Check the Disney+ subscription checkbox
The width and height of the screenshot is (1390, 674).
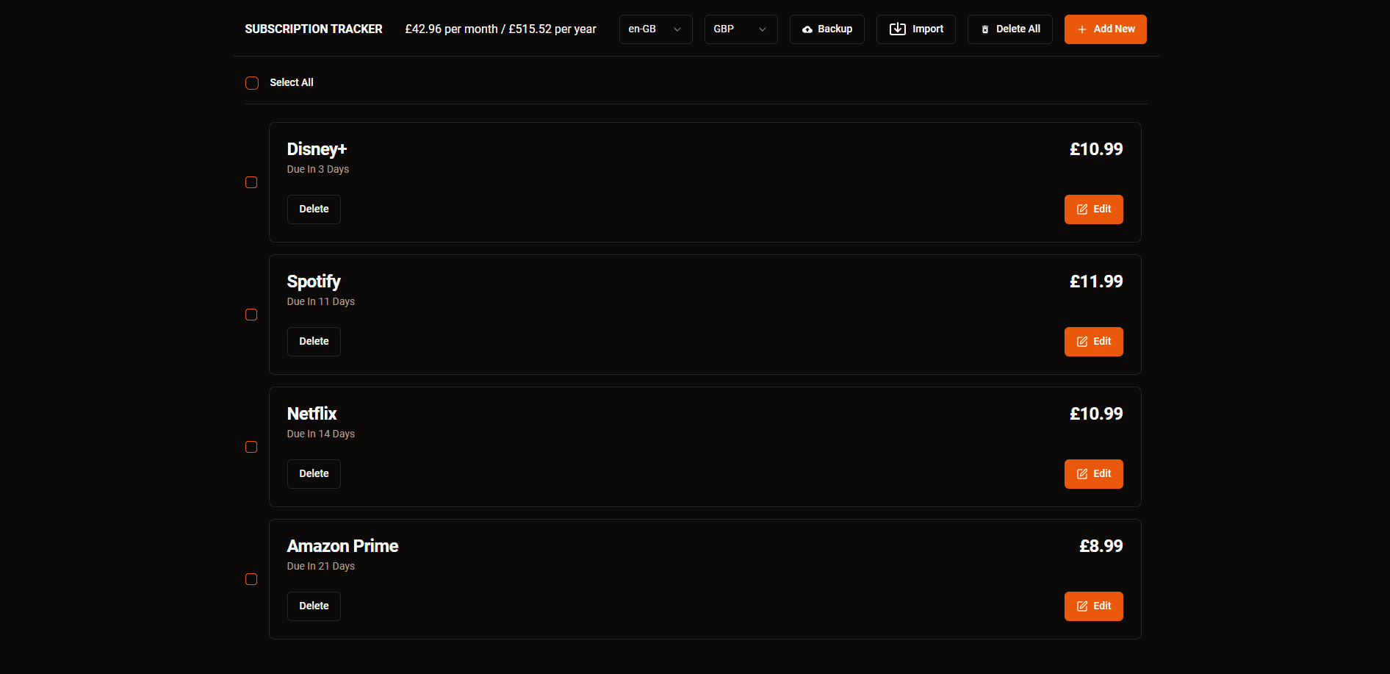coord(251,182)
